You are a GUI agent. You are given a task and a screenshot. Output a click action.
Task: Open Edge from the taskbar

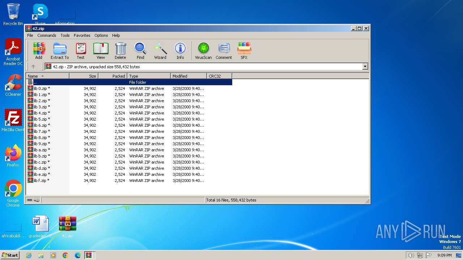point(77,255)
